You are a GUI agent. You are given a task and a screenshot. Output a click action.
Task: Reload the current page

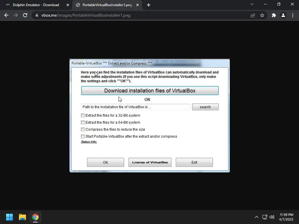(x=25, y=15)
